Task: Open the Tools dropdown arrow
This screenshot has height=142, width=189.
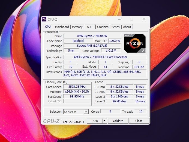Action: pos(105,121)
